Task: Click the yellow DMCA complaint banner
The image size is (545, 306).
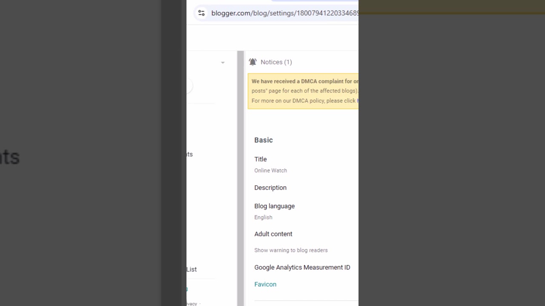Action: (x=303, y=91)
